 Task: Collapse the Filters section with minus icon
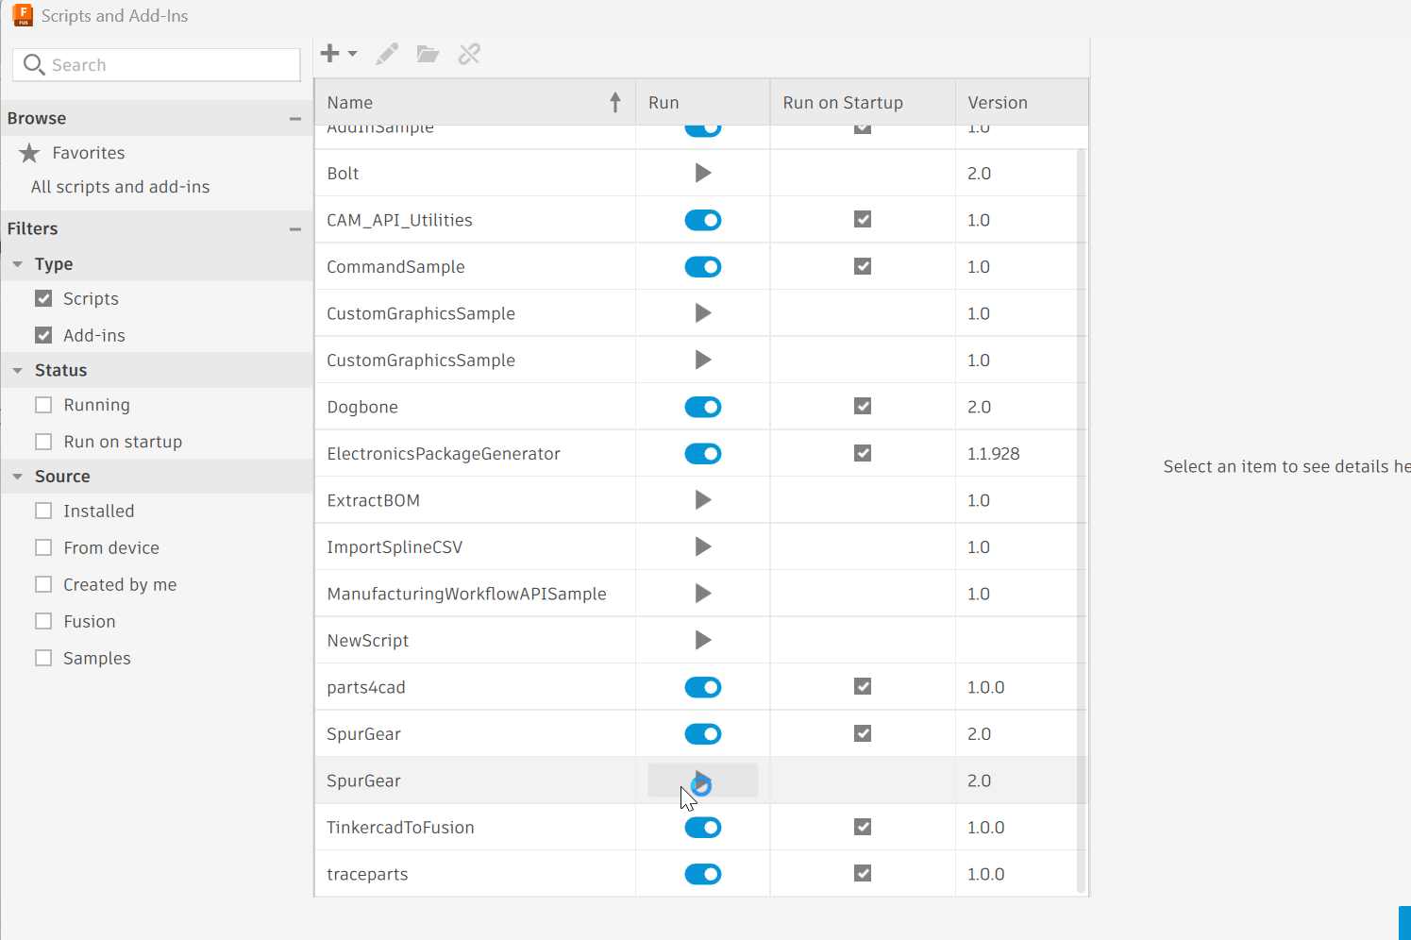click(295, 229)
